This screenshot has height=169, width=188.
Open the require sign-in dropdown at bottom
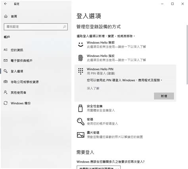[99, 167]
